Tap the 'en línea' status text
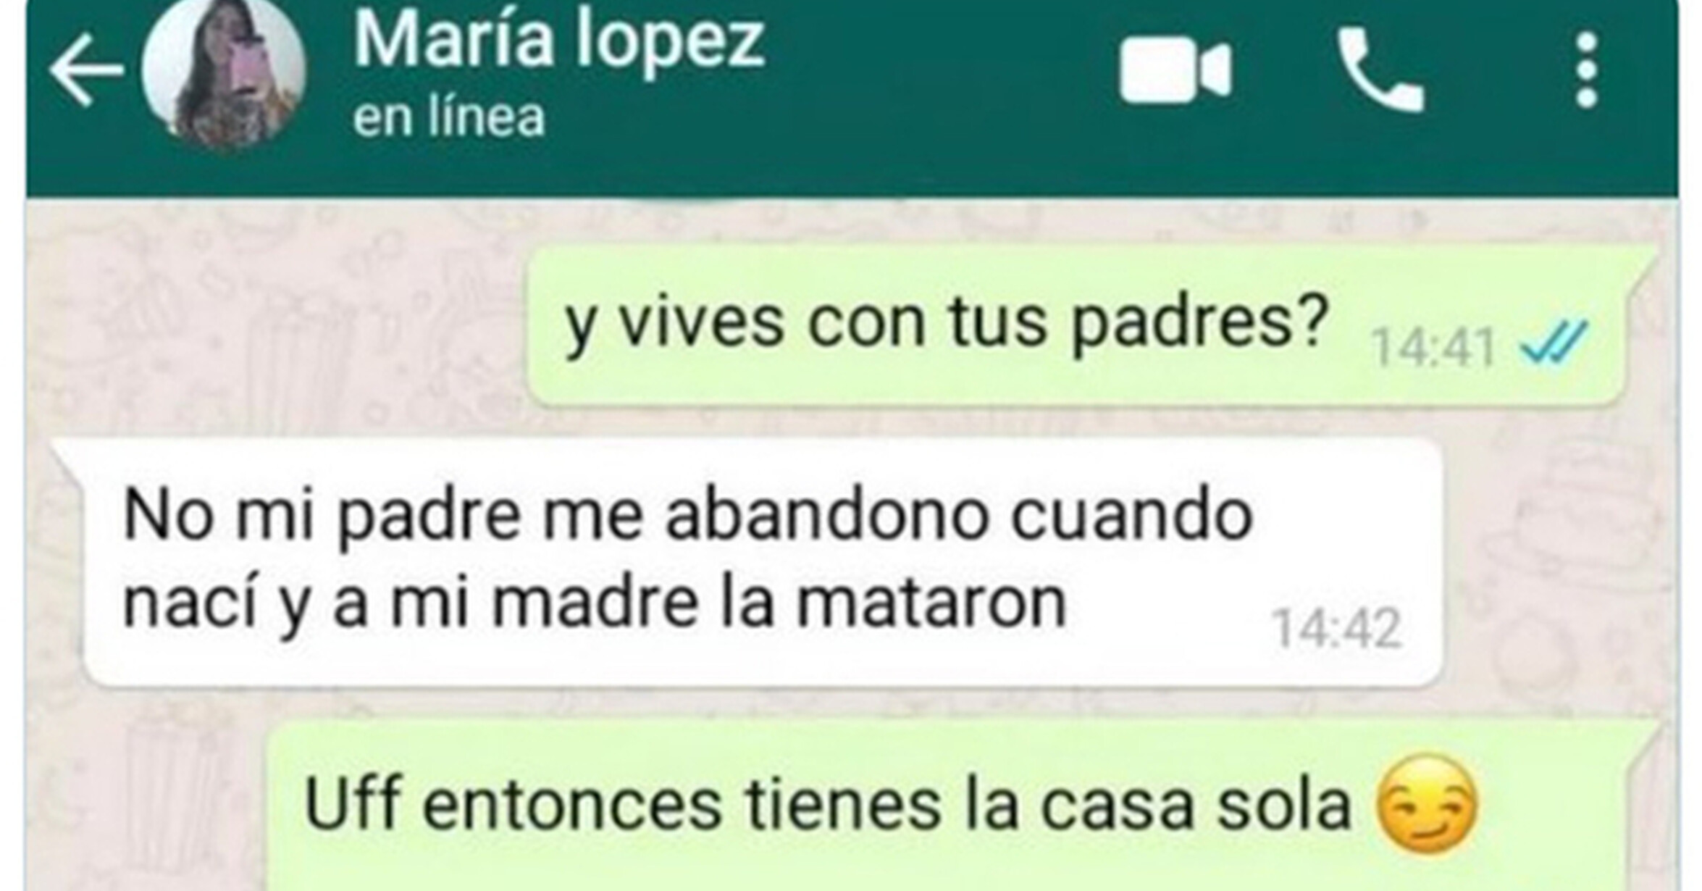This screenshot has height=891, width=1702. click(448, 117)
